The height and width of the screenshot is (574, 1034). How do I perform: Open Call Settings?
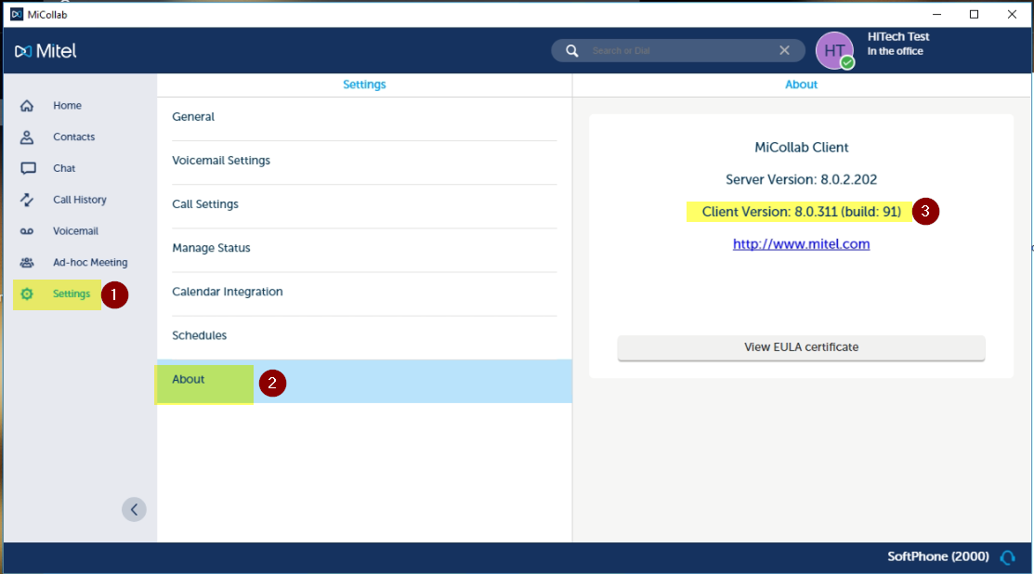pos(205,204)
